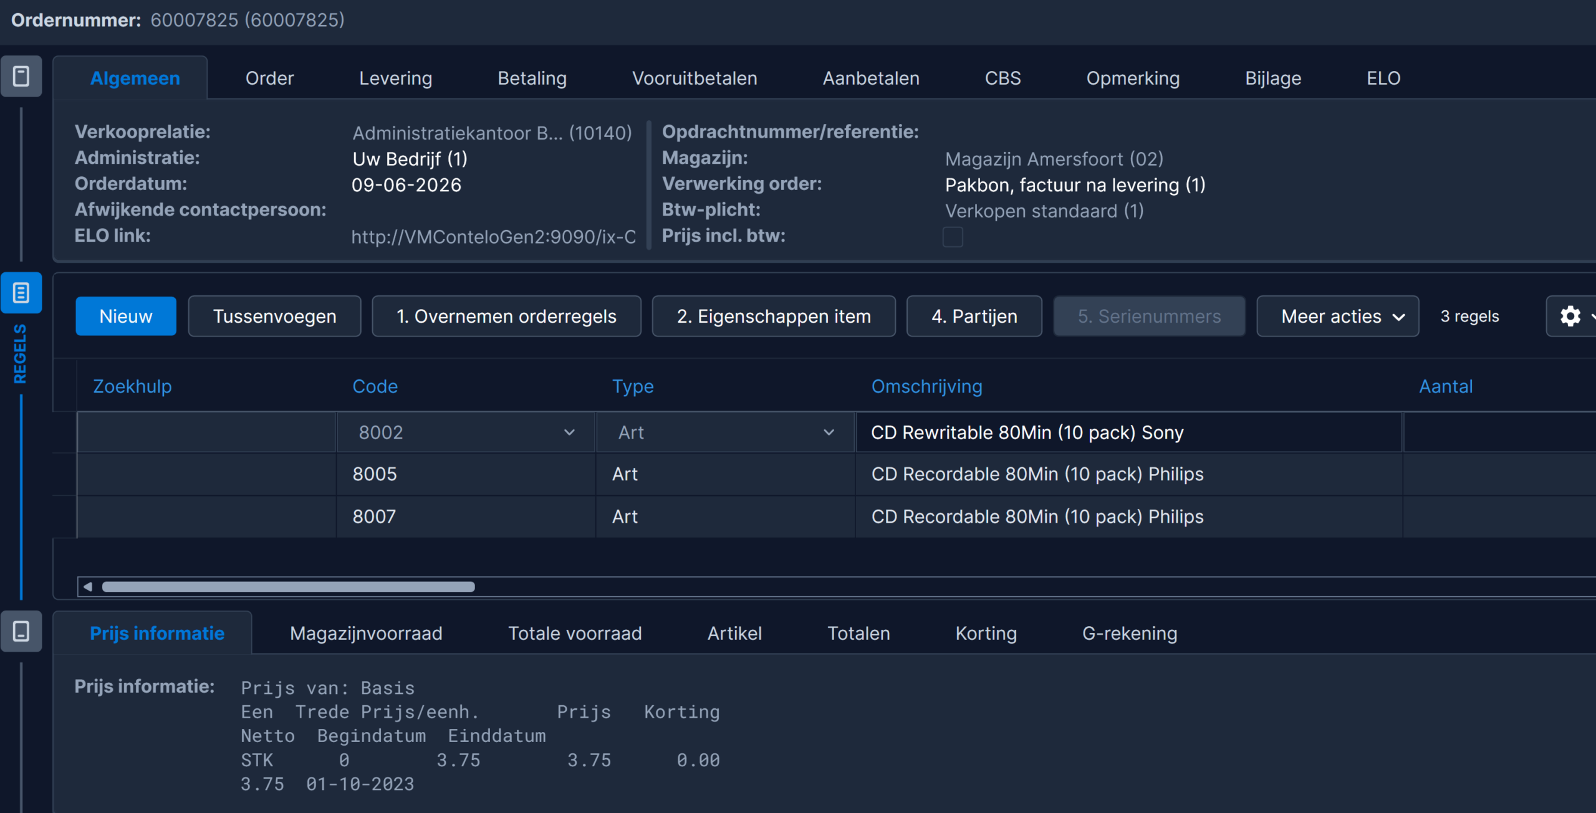The height and width of the screenshot is (813, 1596).
Task: Open the Meer acties dropdown
Action: (x=1337, y=316)
